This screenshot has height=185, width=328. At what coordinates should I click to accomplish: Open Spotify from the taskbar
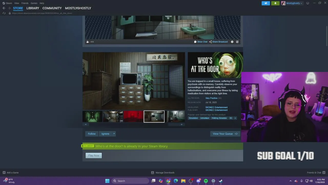point(206,181)
